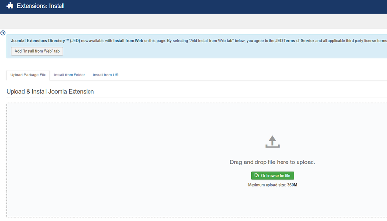387x221 pixels.
Task: Open the Upload Package File tab
Action: tap(28, 75)
